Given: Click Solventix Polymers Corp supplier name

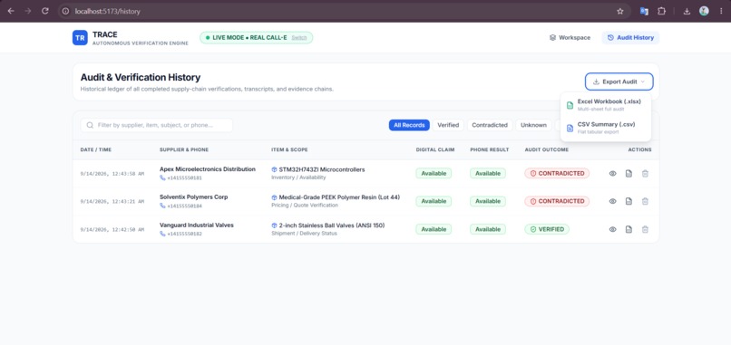Looking at the screenshot, I should coord(194,197).
